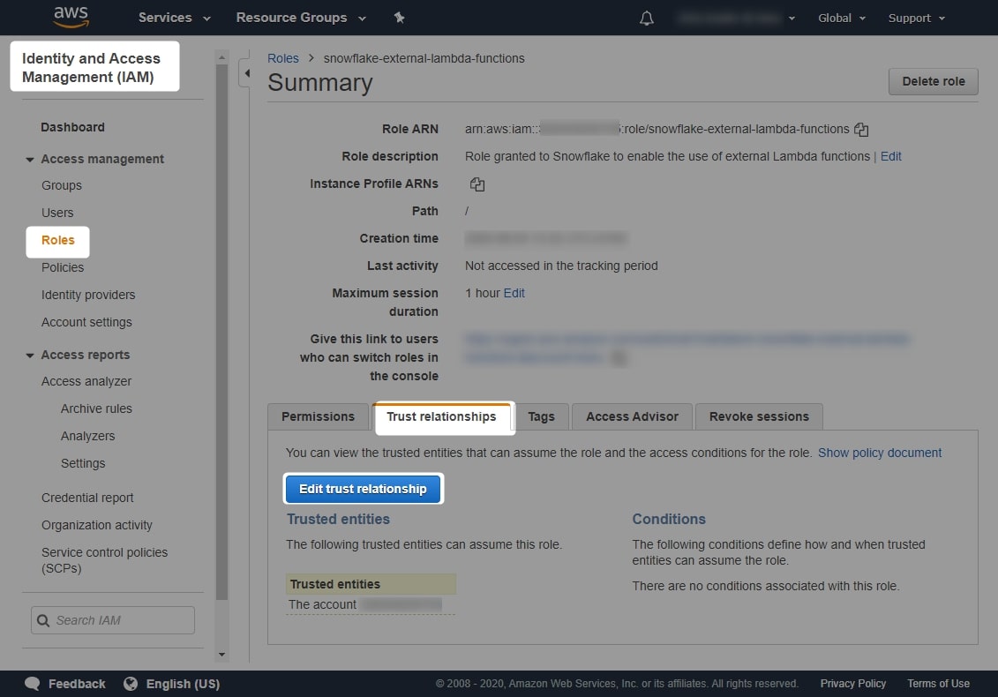Select Roles in the sidebar
998x697 pixels.
click(58, 241)
